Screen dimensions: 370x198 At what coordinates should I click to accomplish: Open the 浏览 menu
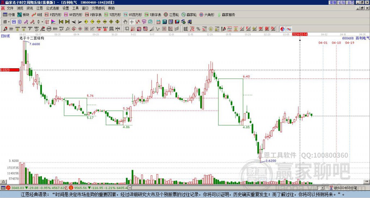click(20, 8)
